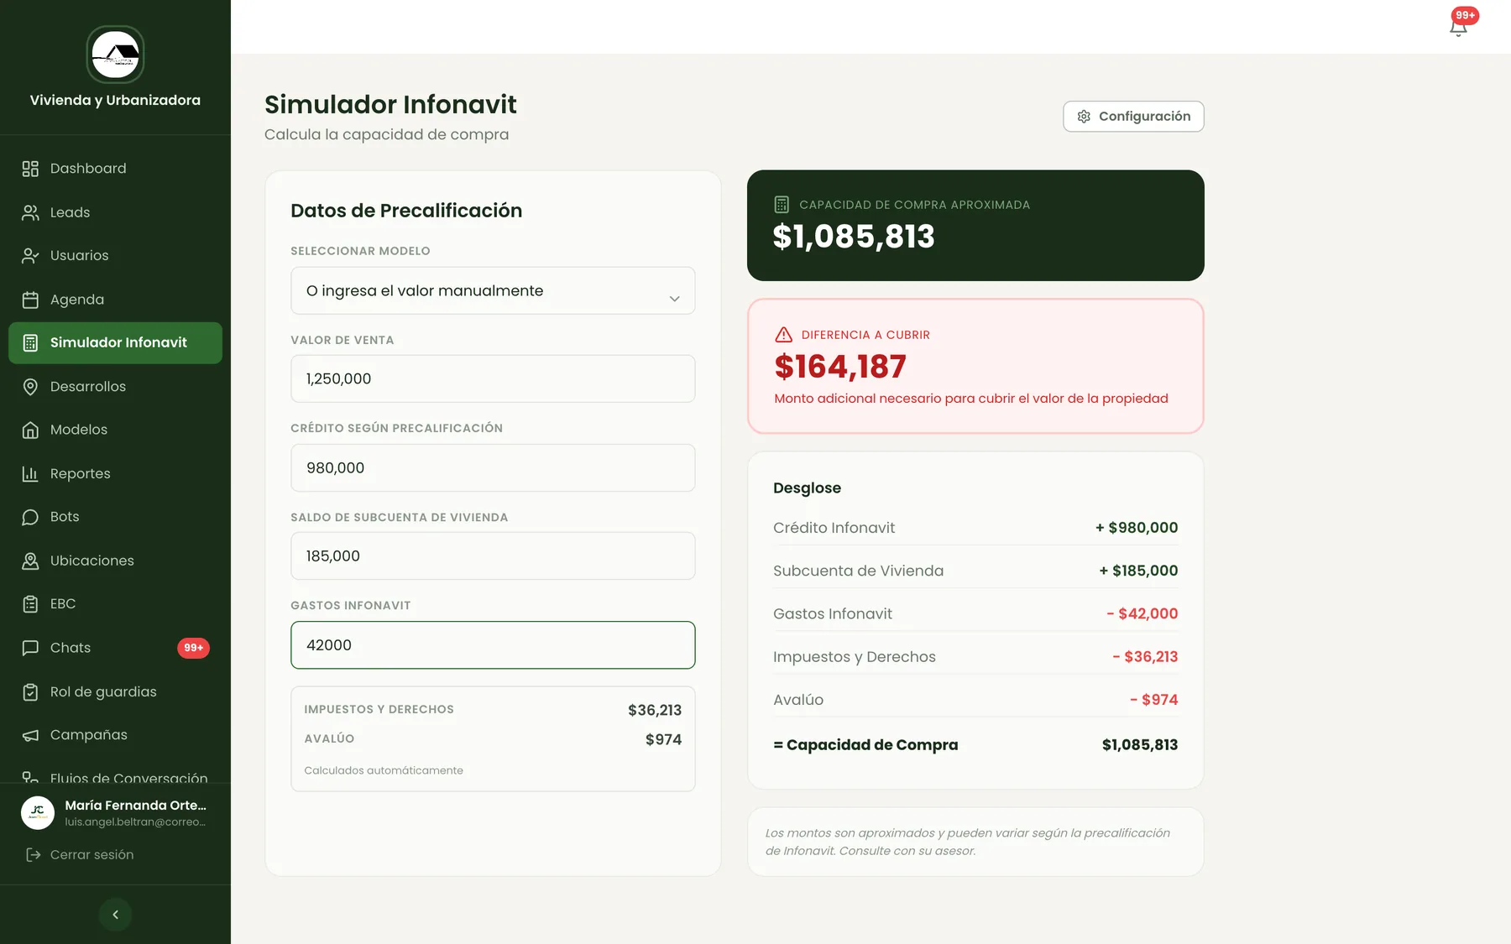
Task: Click the warning triangle in Diferencia a cubrir
Action: 784,335
